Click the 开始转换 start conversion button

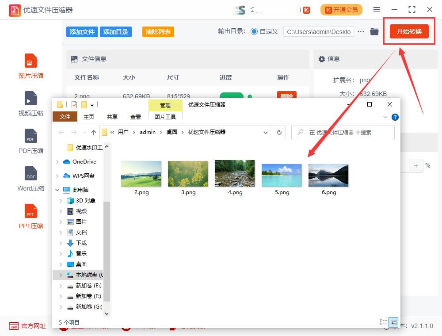click(409, 31)
